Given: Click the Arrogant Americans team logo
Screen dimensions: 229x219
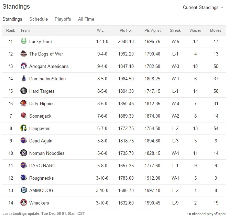Looking at the screenshot, I should 23,66.
